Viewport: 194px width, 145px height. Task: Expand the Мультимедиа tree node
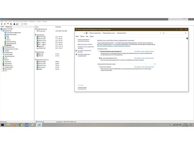tap(2, 54)
